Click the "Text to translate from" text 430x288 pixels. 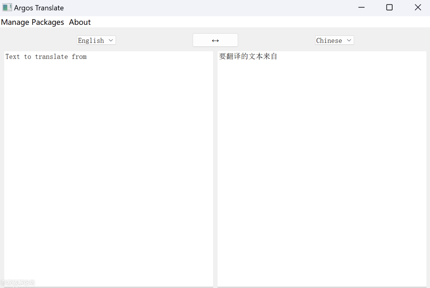coord(46,57)
